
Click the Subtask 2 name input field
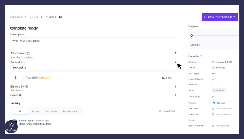click(x=93, y=68)
